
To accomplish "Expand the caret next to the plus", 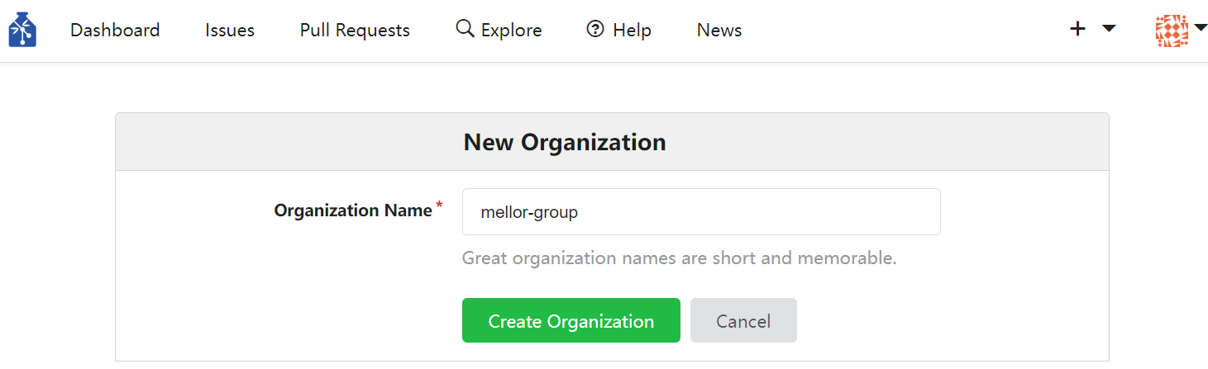I will pyautogui.click(x=1109, y=29).
